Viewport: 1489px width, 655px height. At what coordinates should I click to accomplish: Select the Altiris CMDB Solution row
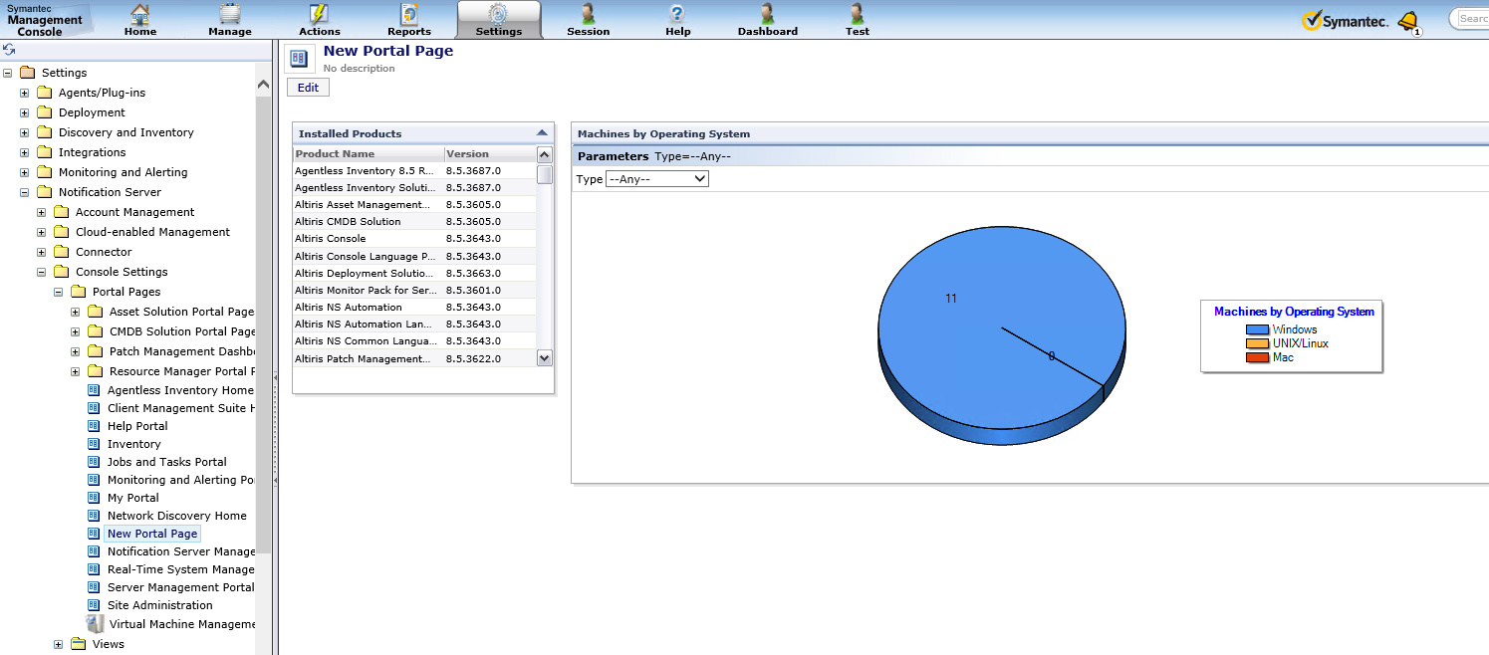tap(348, 222)
